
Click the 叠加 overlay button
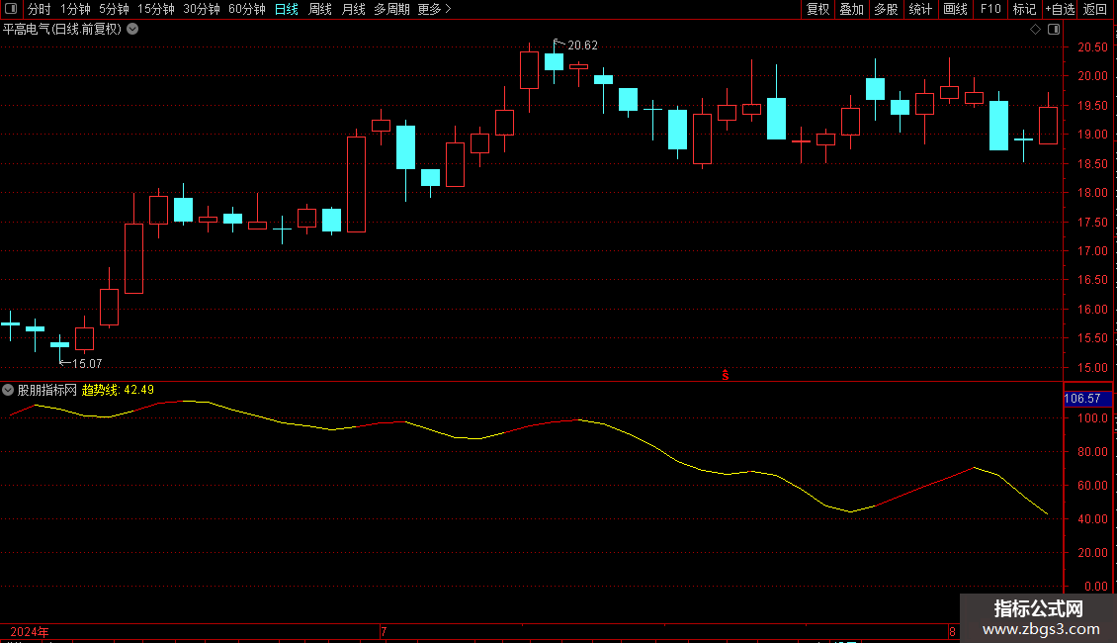[x=852, y=9]
